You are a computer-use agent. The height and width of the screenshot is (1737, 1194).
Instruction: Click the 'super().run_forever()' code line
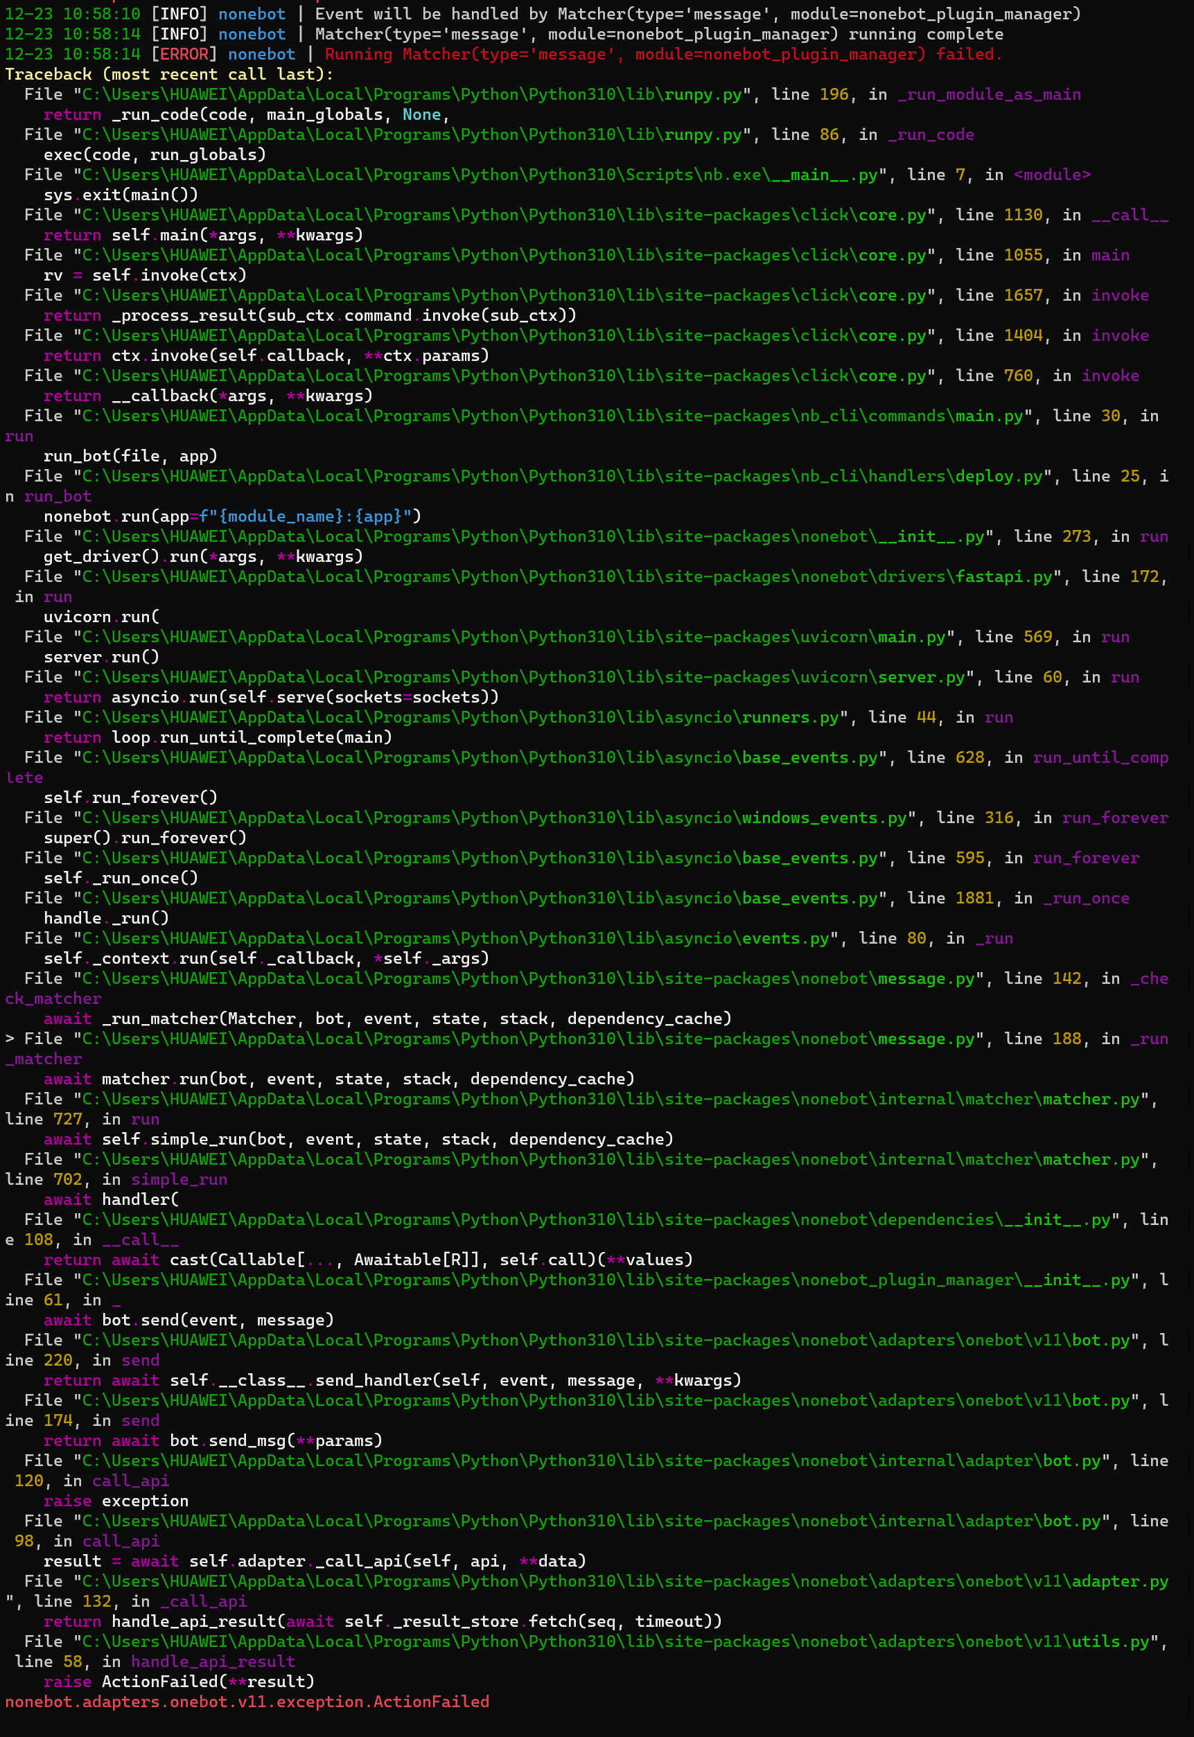145,838
